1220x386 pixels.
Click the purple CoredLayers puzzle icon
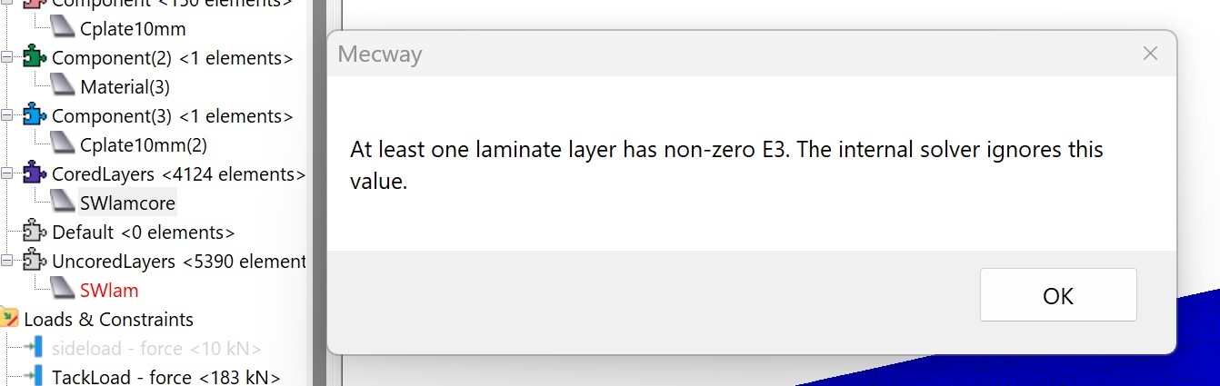tap(35, 173)
